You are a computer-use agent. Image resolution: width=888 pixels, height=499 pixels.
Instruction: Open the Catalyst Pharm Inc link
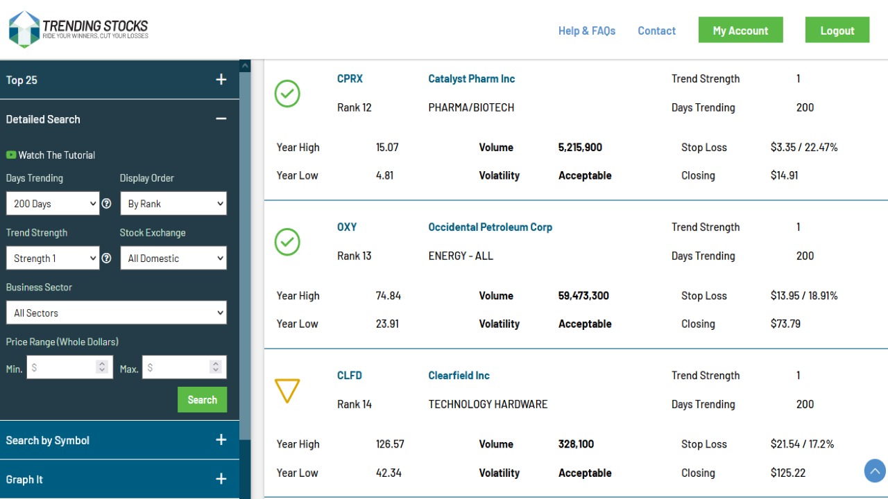[x=472, y=79]
